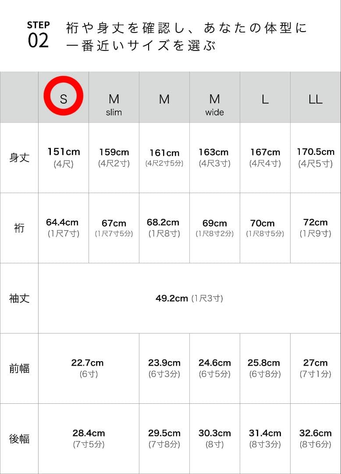Click the 袖丈 row label

point(19,298)
